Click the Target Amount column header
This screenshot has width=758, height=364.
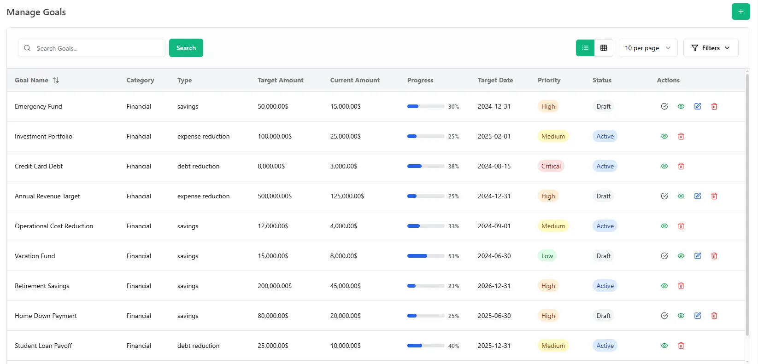tap(281, 80)
